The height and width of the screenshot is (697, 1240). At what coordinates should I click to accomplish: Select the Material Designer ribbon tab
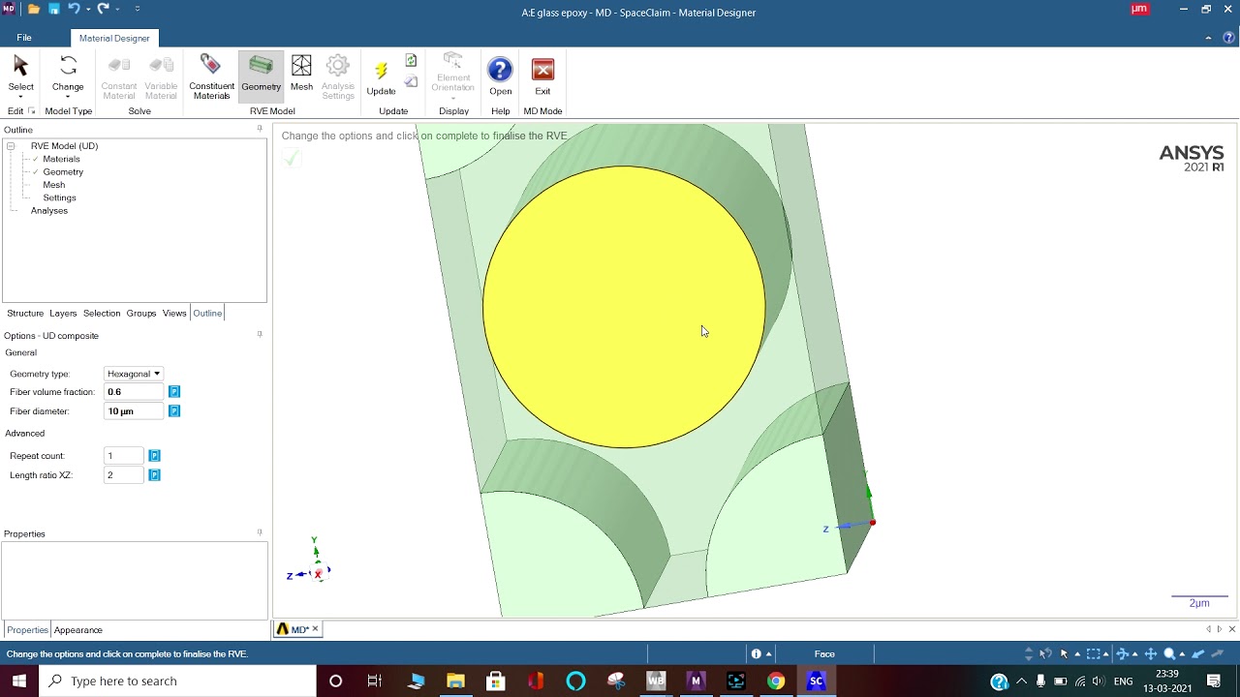coord(114,38)
